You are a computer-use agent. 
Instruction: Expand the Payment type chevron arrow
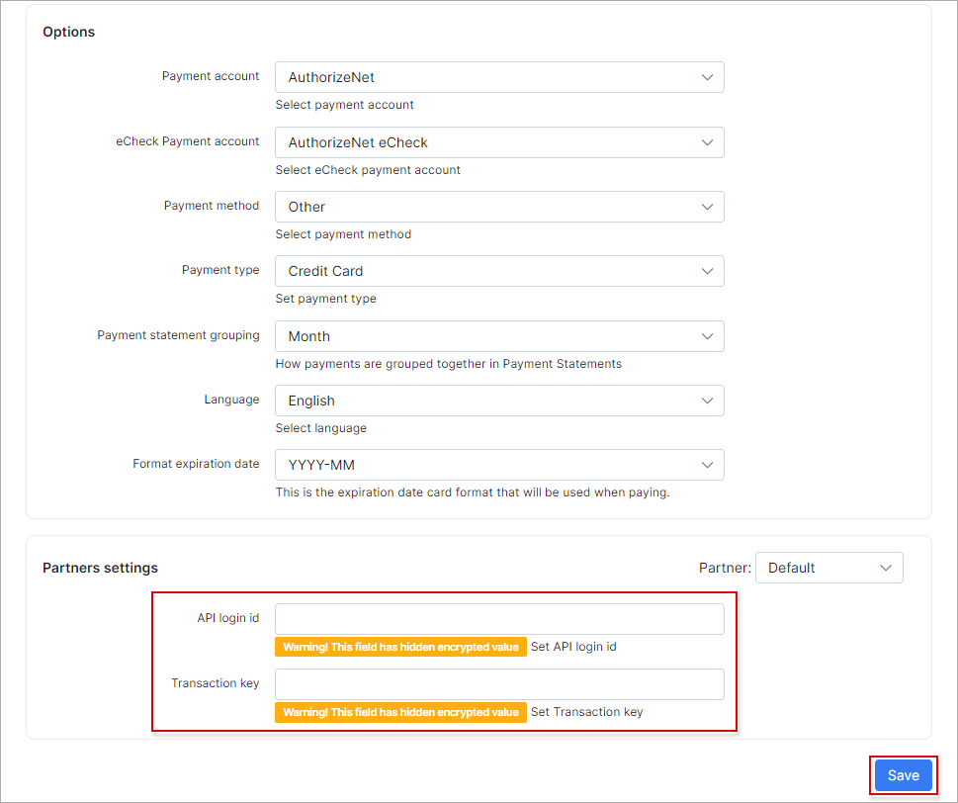click(x=707, y=271)
